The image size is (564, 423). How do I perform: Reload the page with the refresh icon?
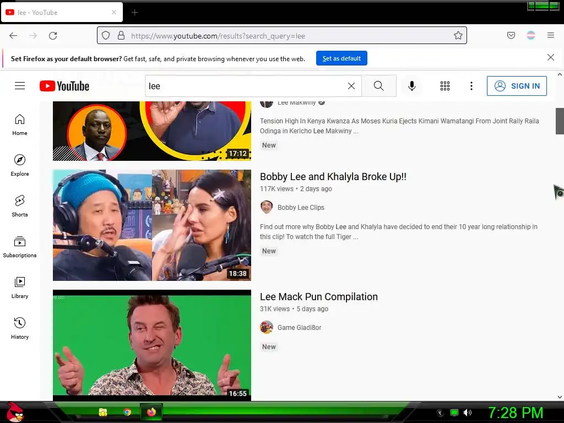53,36
